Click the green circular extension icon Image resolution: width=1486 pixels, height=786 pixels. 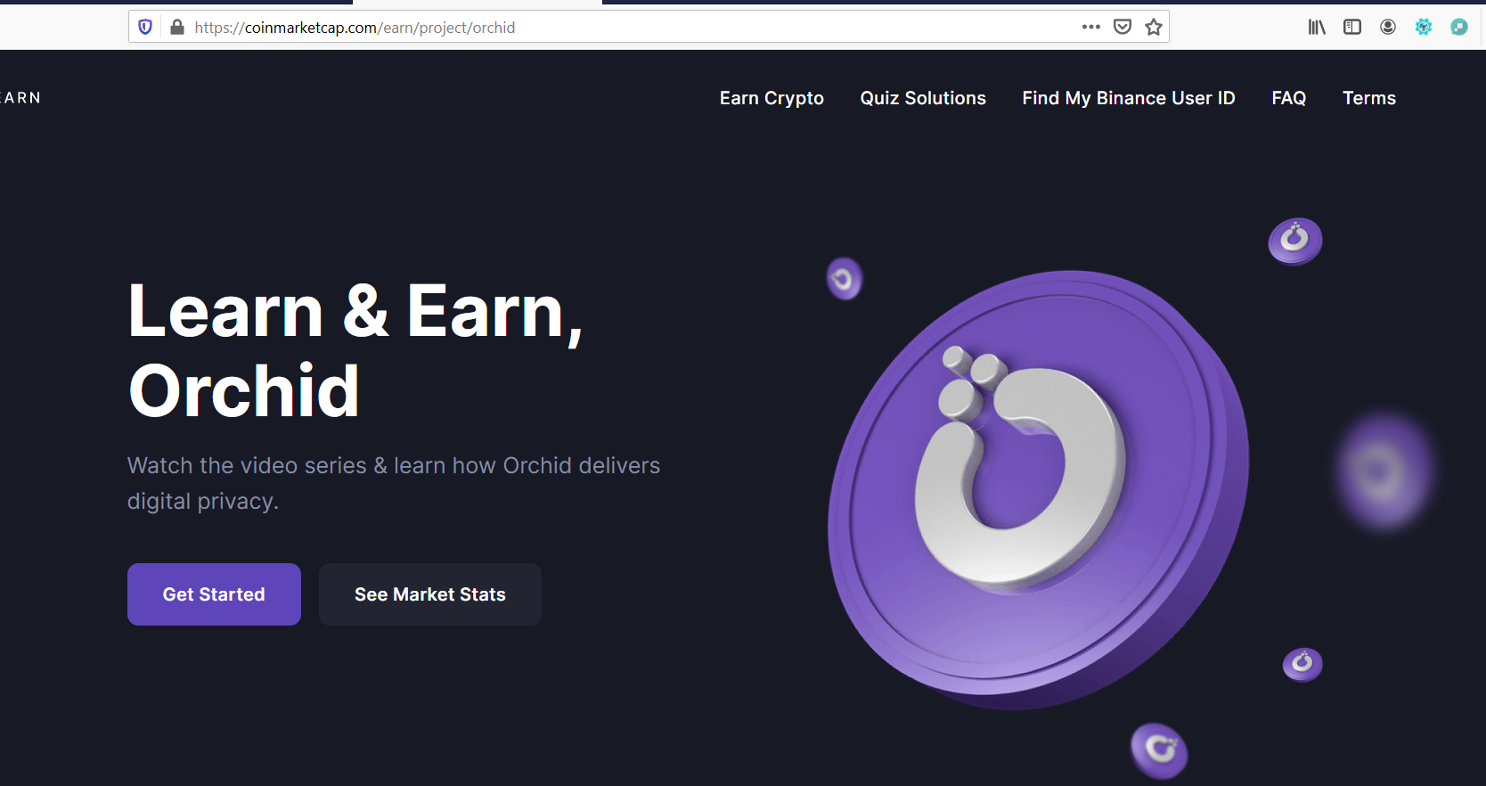[x=1459, y=27]
